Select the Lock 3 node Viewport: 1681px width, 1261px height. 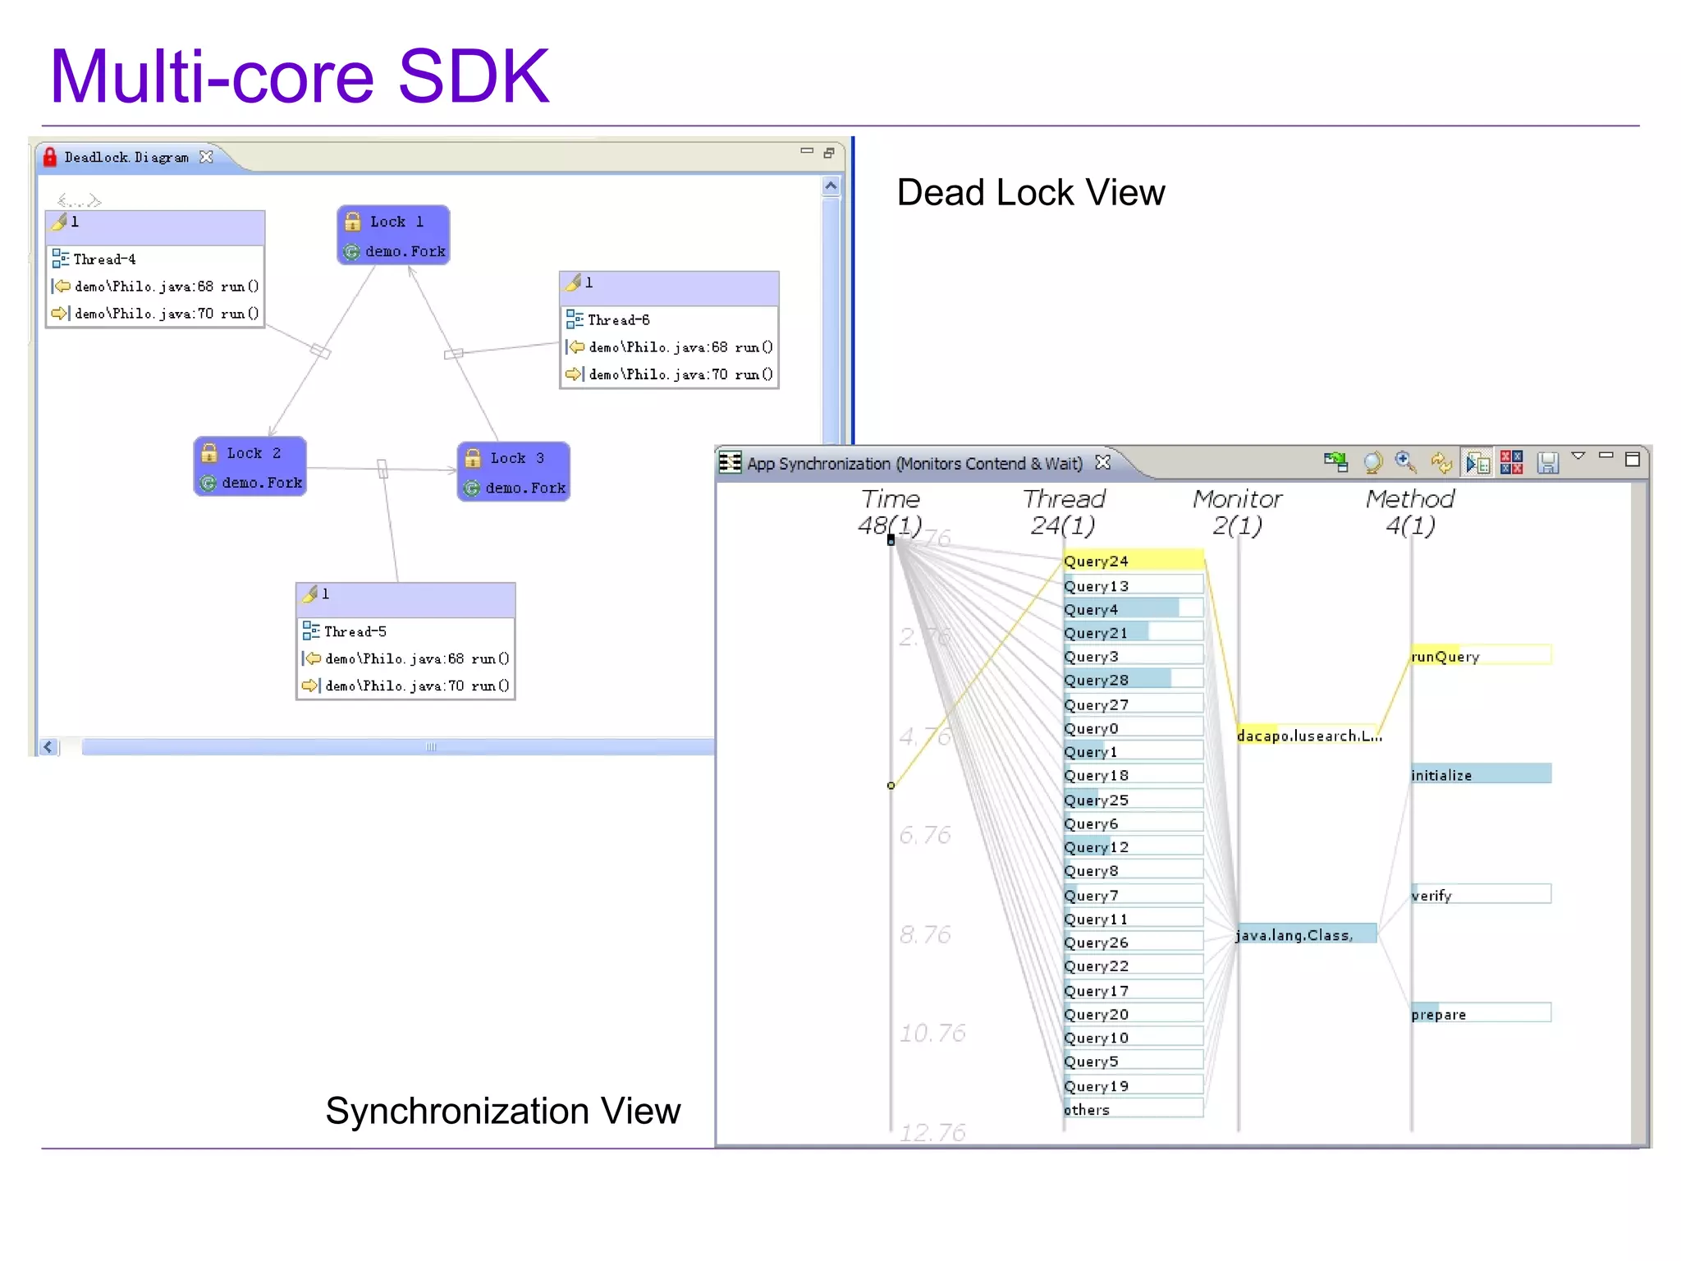[x=514, y=471]
